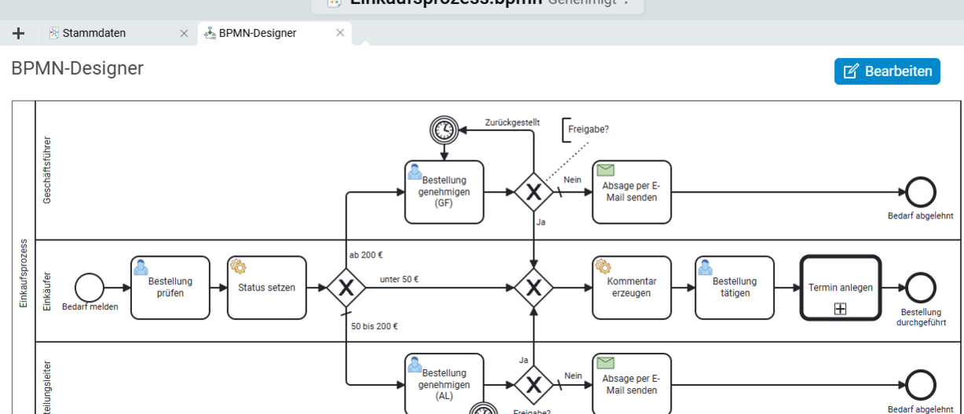
Task: Select Bestellung genehmigen (GF) task
Action: [x=444, y=192]
